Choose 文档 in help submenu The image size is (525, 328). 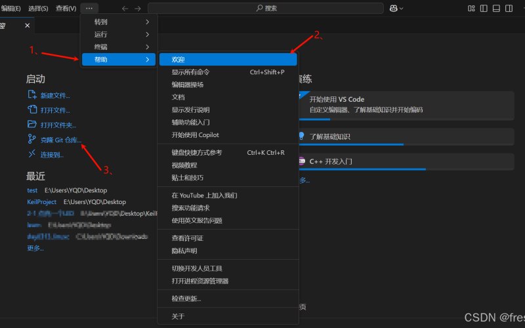pyautogui.click(x=228, y=97)
